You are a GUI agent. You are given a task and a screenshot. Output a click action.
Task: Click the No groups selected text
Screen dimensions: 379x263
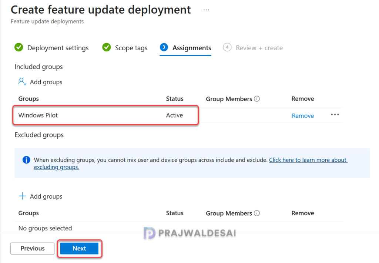click(x=45, y=228)
